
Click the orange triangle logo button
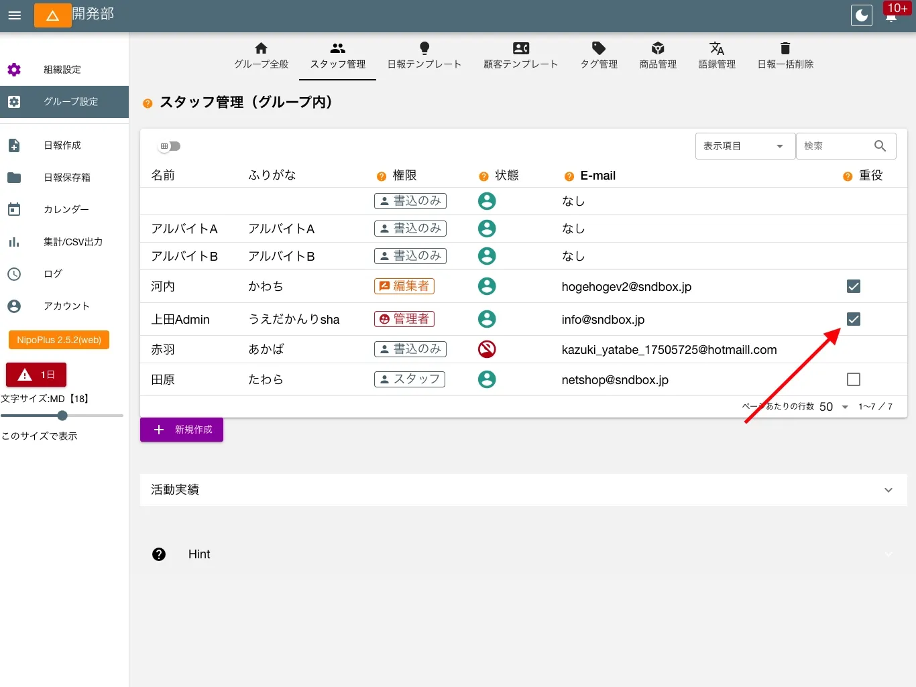click(53, 15)
